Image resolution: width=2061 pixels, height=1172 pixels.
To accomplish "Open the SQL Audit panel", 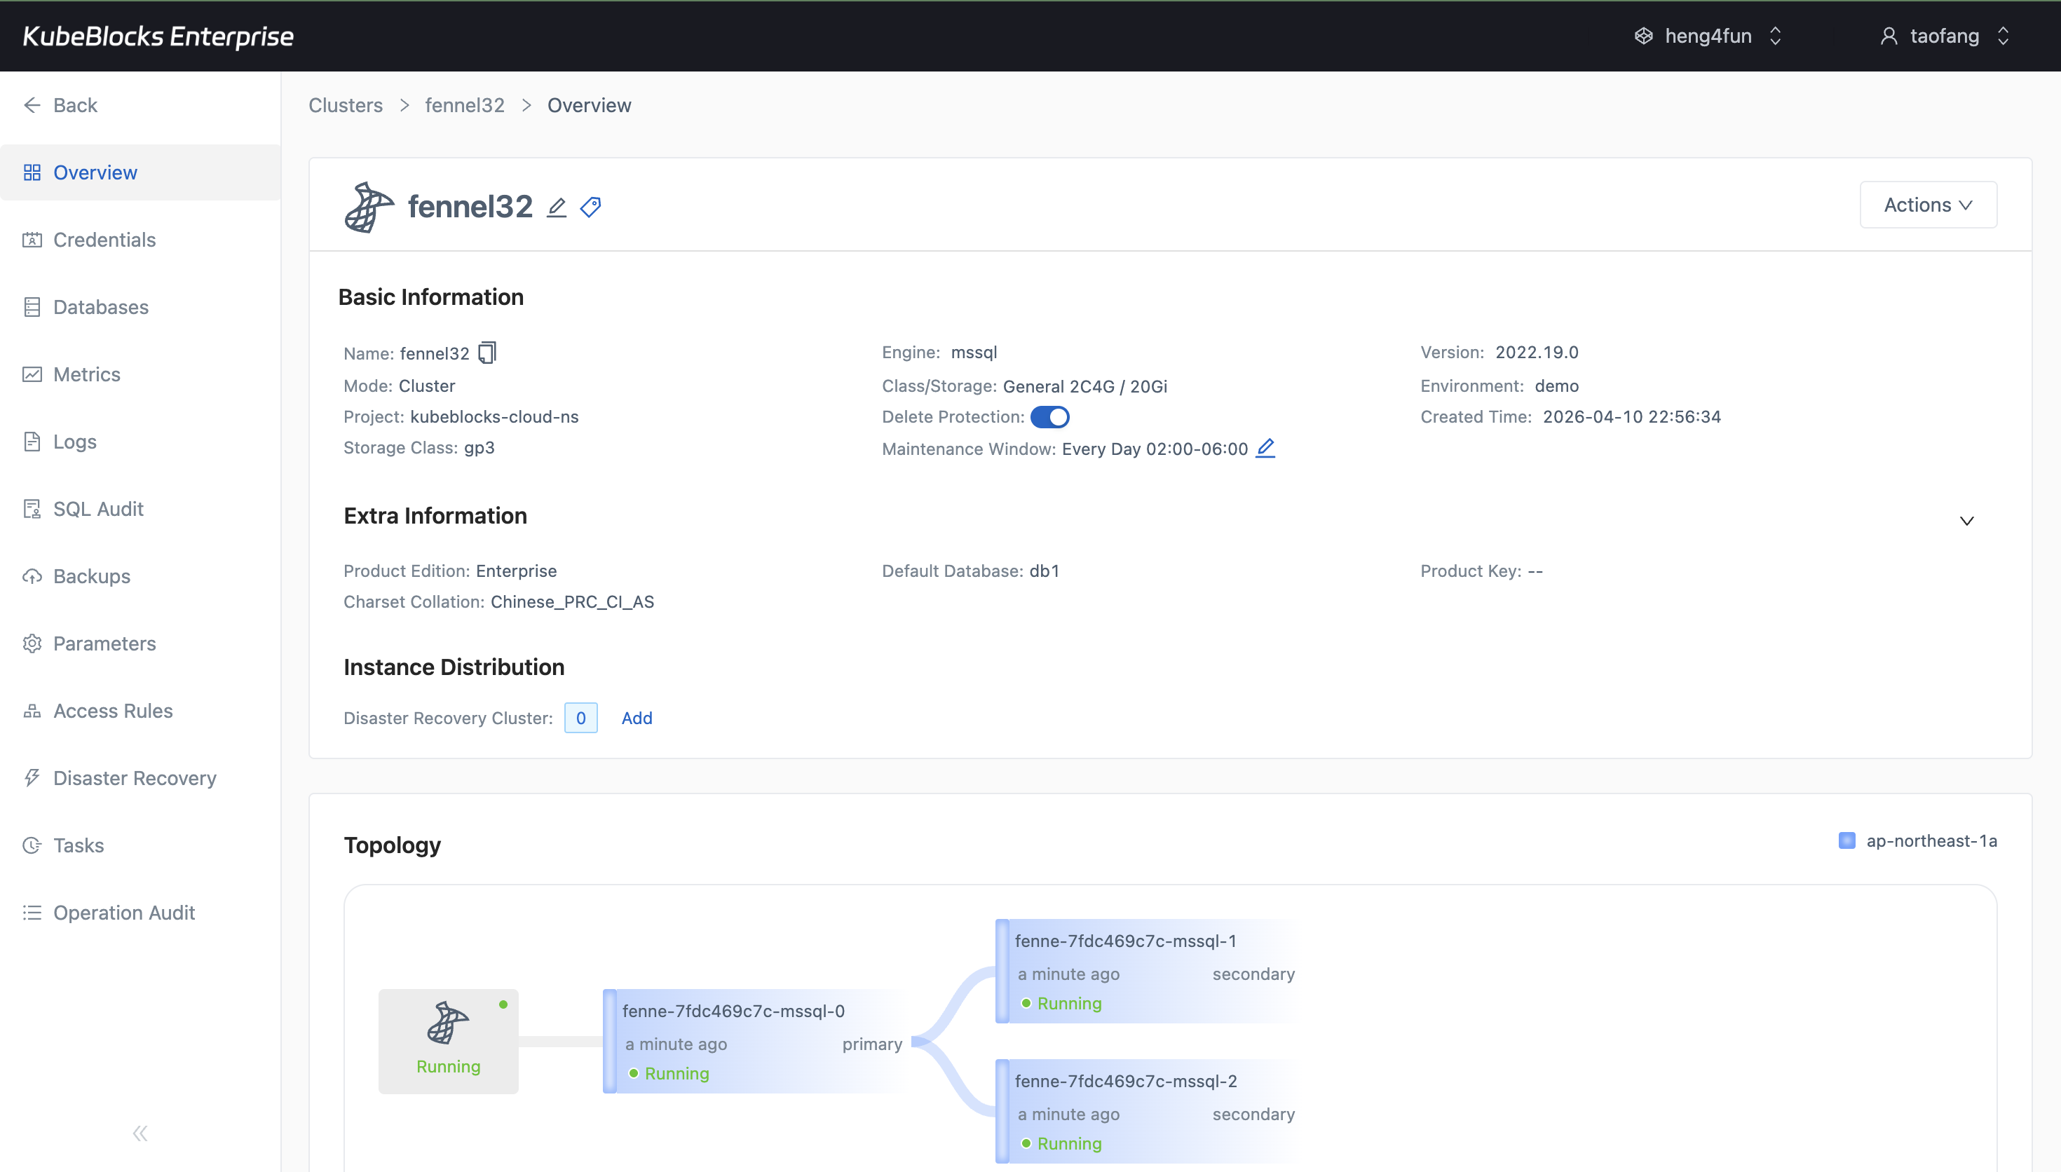I will pos(97,508).
